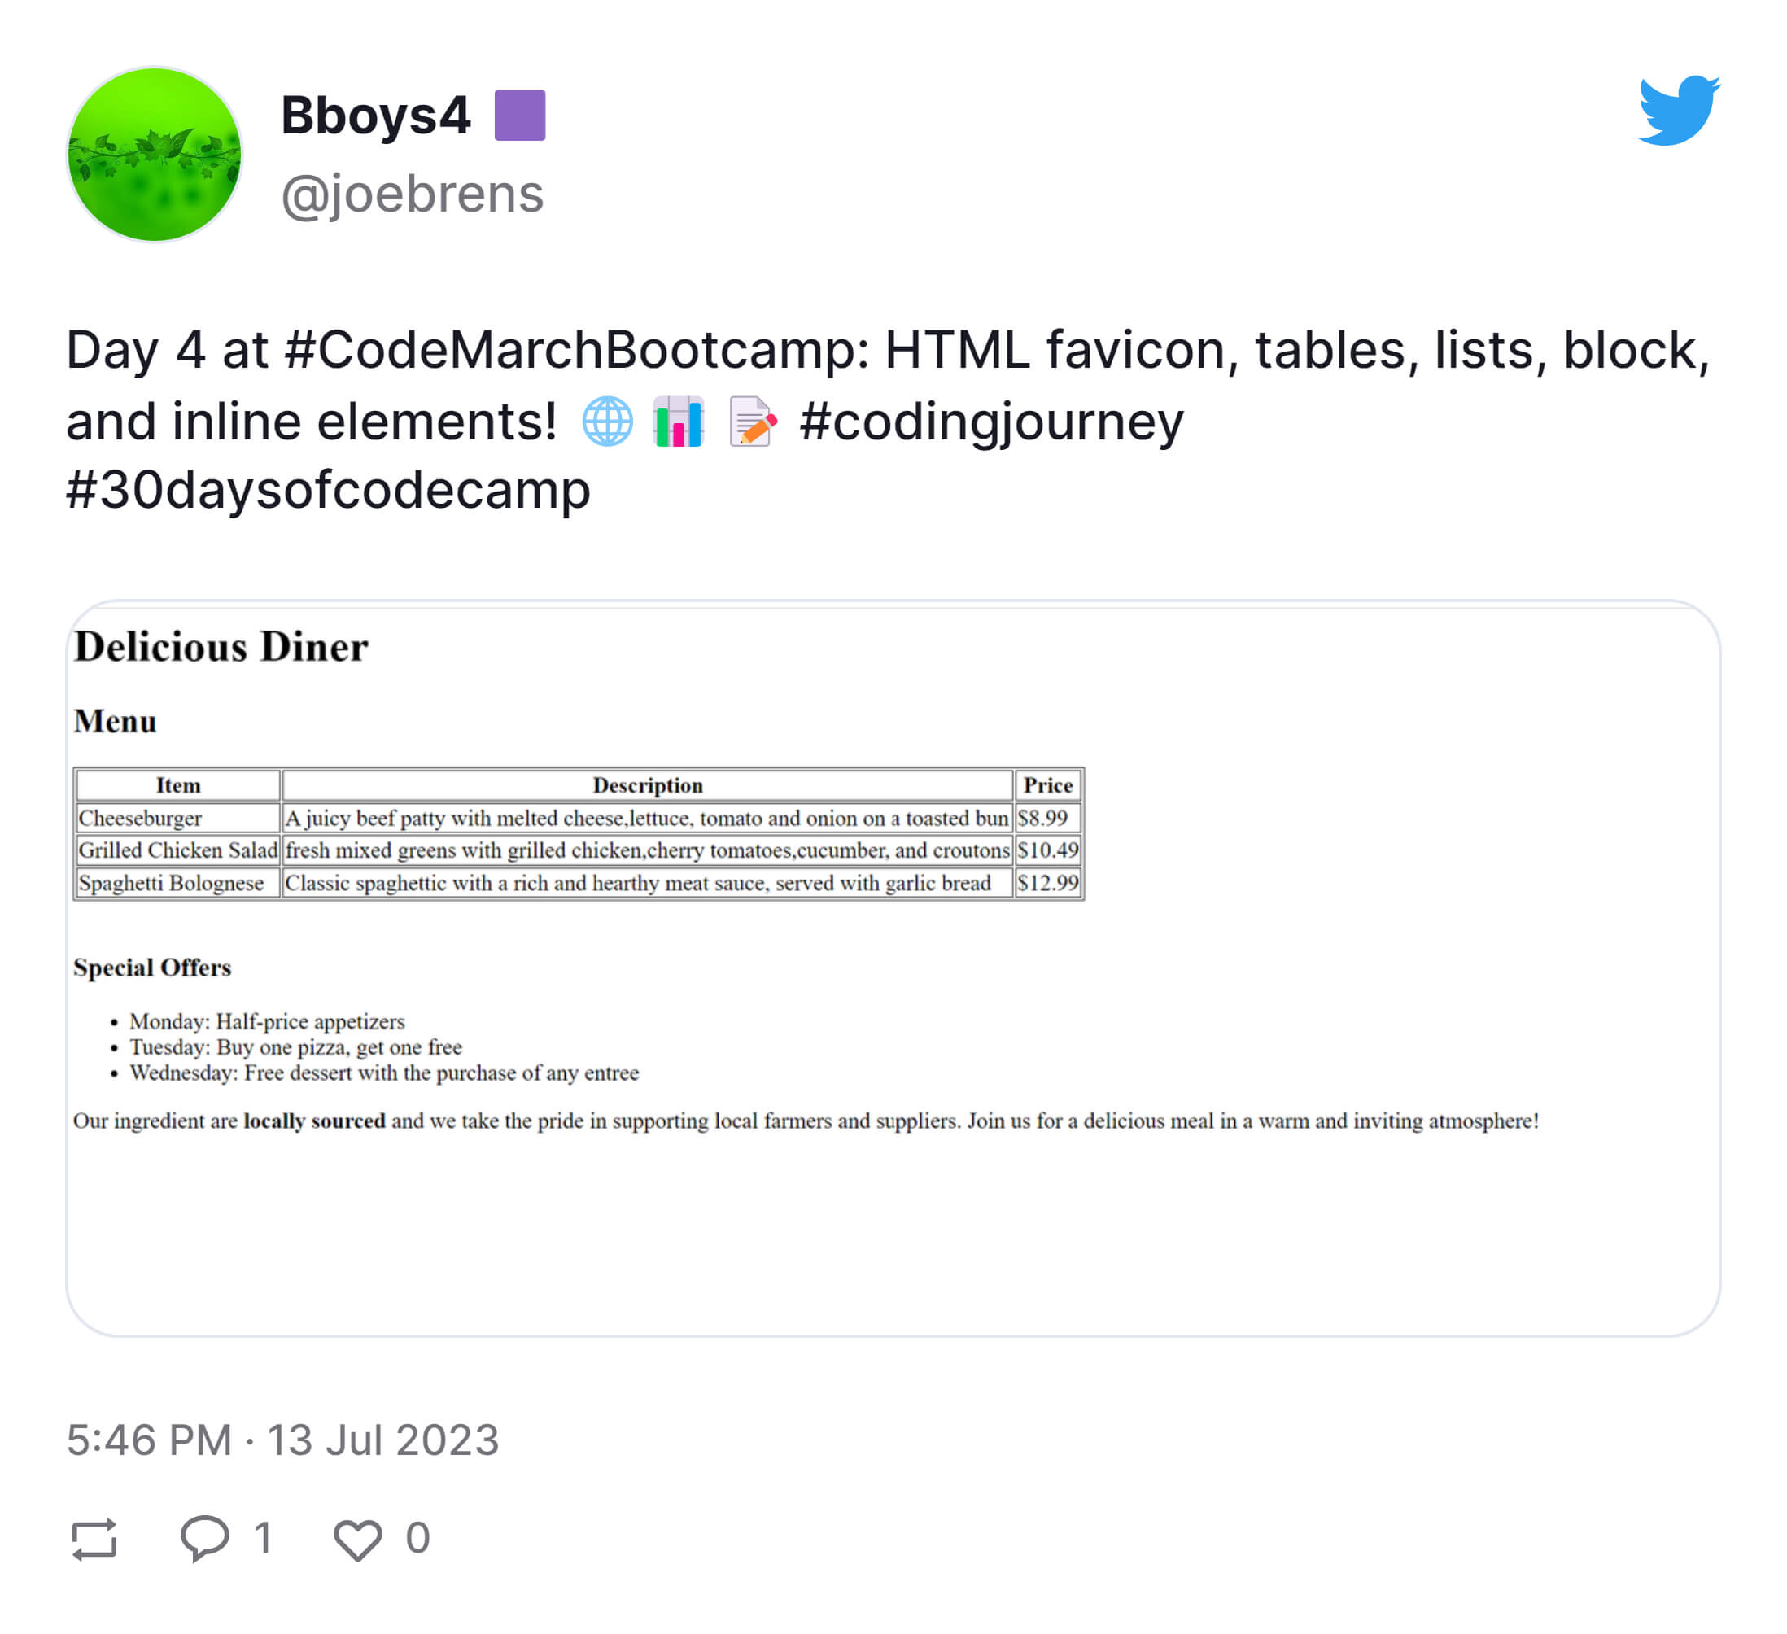The image size is (1787, 1634).
Task: Open the Delicious Diner image attachment
Action: [893, 968]
